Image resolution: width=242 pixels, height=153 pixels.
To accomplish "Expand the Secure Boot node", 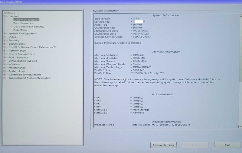I will coord(5,44).
